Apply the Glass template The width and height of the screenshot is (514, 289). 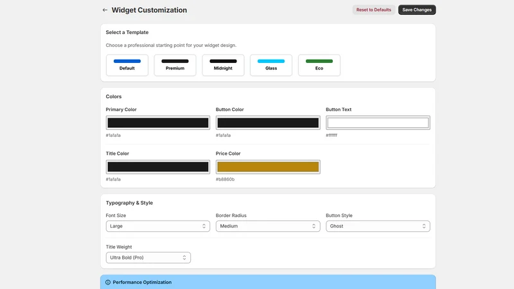click(271, 66)
